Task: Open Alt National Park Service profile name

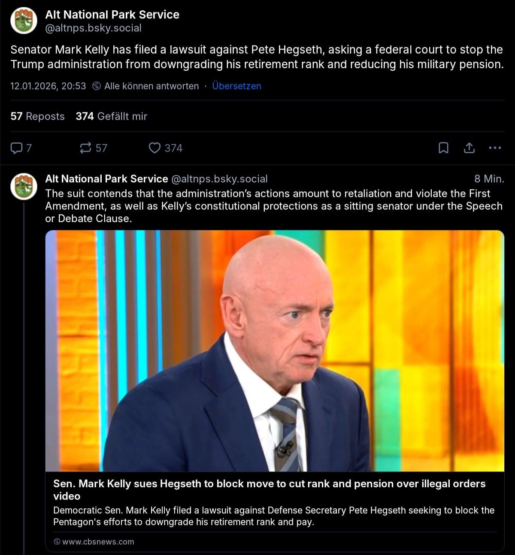Action: point(112,15)
